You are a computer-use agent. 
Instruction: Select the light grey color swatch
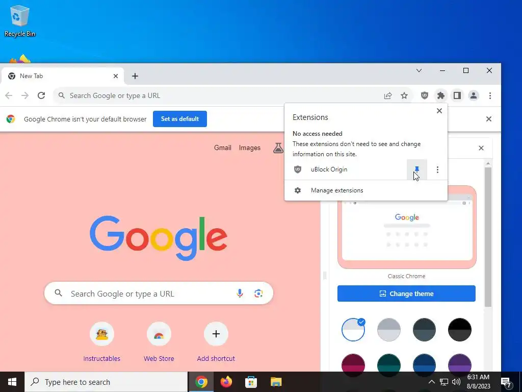[x=388, y=330]
